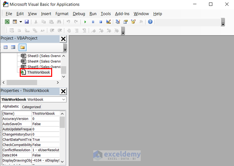Close the Properties - ThisWorkbook pane

[63, 91]
